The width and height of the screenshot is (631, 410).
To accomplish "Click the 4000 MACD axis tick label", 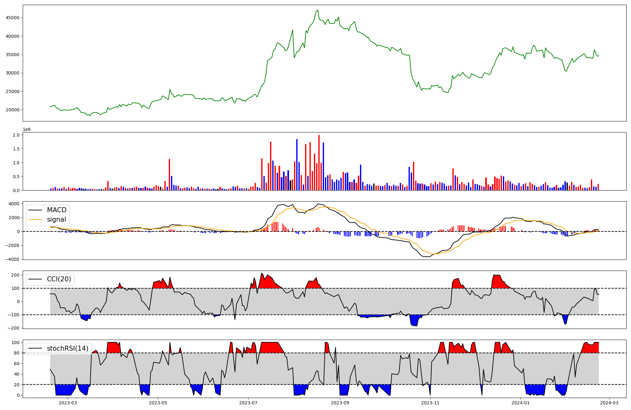I will coord(14,204).
